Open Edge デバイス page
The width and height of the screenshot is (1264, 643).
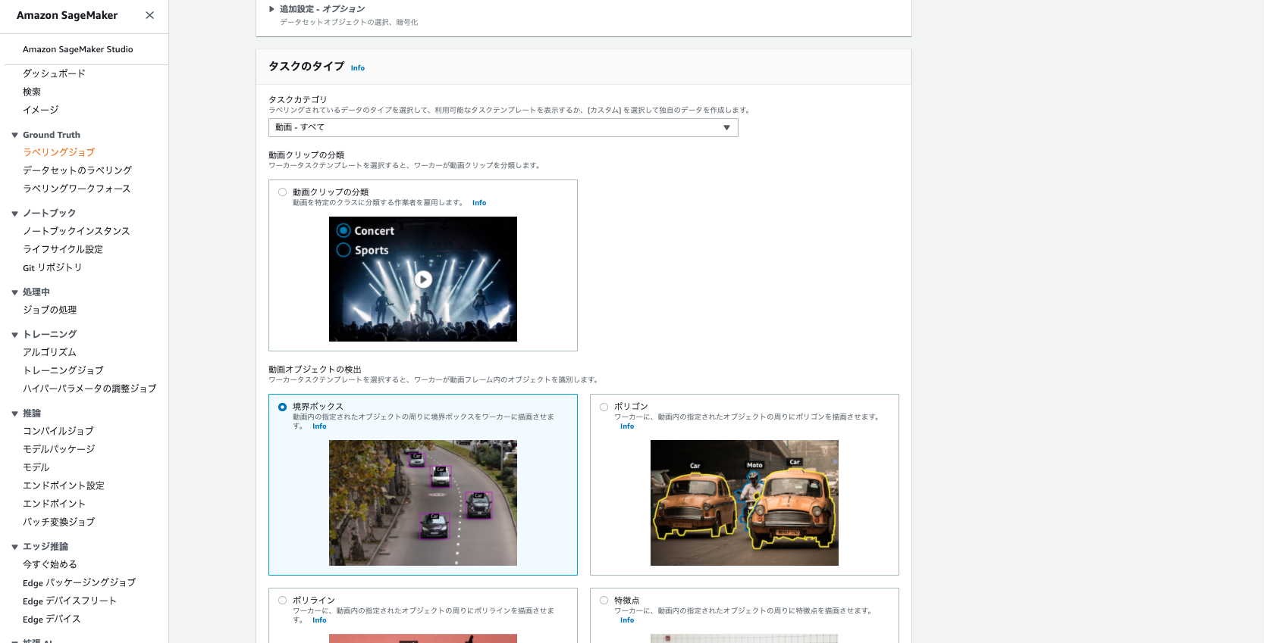click(x=52, y=619)
